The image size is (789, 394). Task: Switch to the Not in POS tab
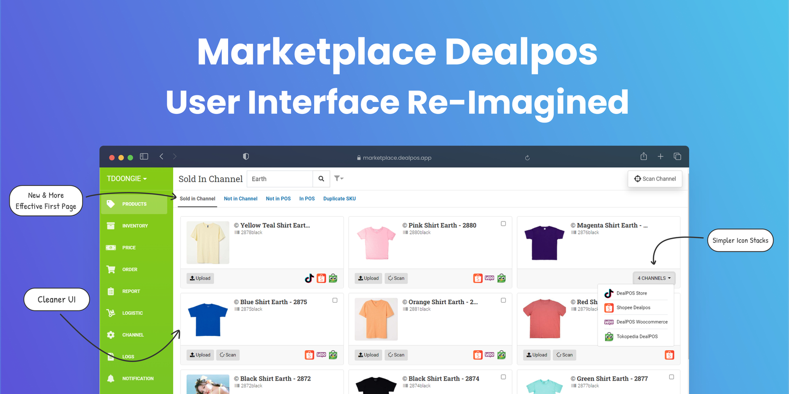click(x=278, y=198)
